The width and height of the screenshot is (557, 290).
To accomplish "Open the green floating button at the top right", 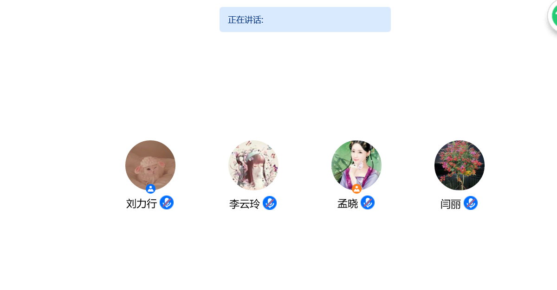I will (x=554, y=16).
